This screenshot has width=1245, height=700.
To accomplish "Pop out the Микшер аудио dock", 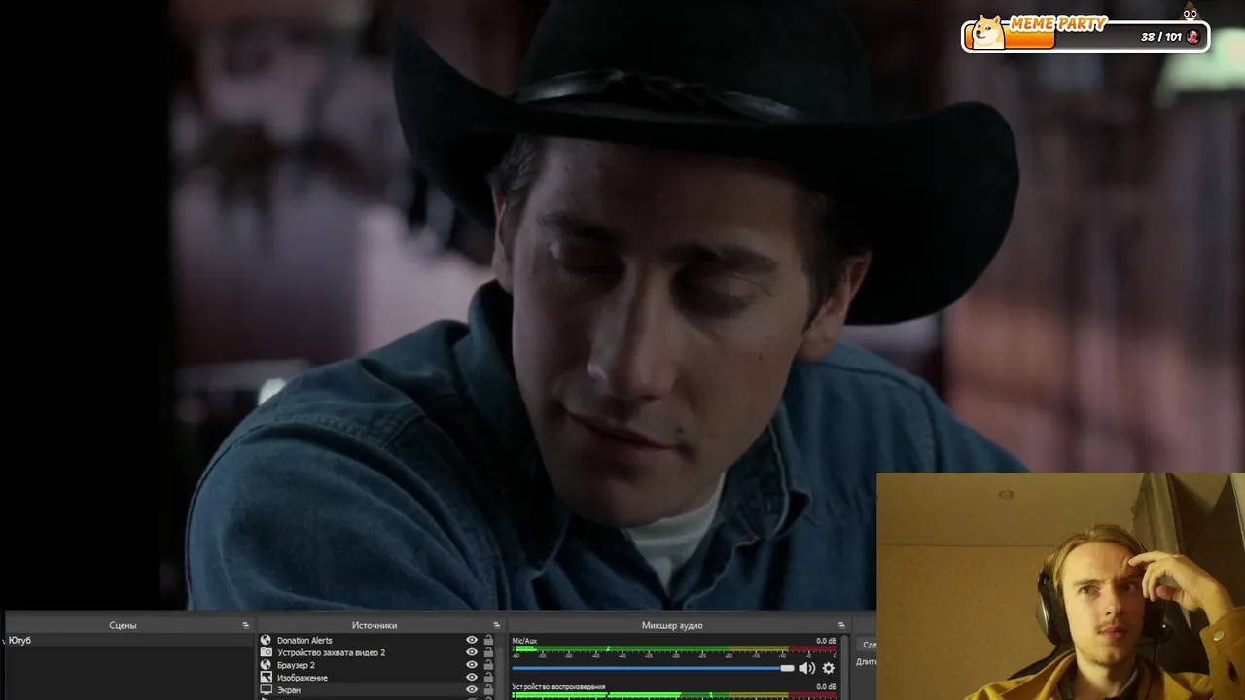I will click(x=841, y=625).
